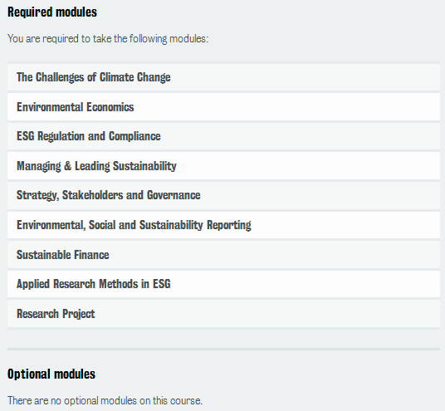Open Environmental, Social and Sustainability Reporting
This screenshot has height=411, width=445.
[223, 225]
